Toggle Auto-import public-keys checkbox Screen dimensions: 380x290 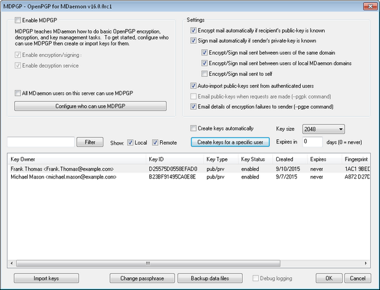[x=194, y=86]
